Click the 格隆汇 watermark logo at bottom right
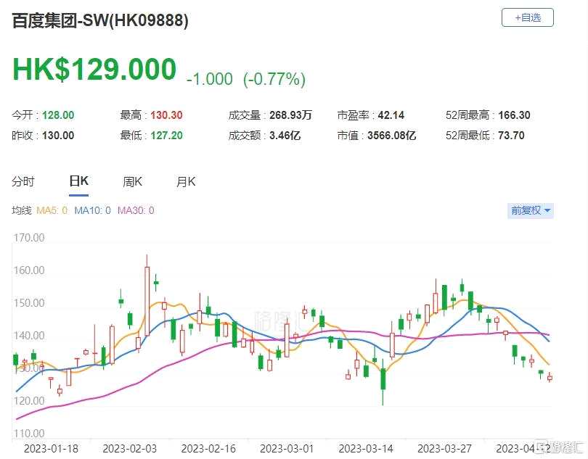 [560, 447]
